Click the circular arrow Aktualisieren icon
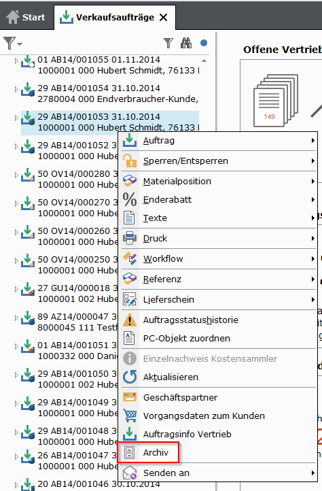 (x=130, y=377)
